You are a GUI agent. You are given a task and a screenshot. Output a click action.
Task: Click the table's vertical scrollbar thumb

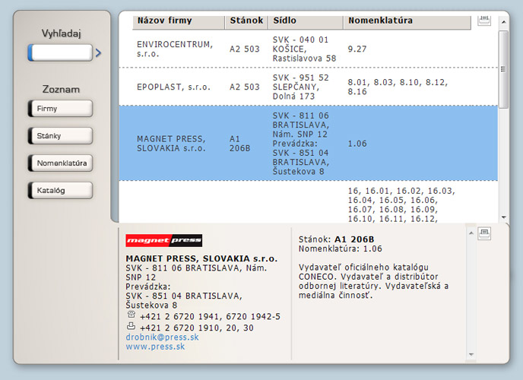[503, 69]
